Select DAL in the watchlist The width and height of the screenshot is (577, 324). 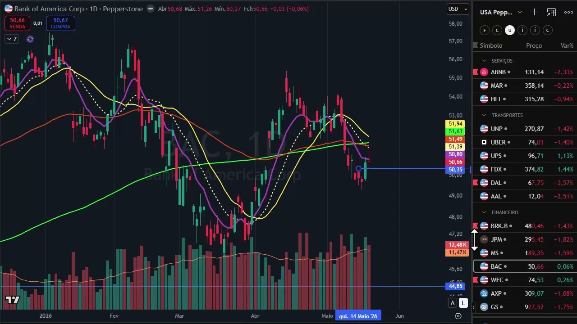[x=525, y=183]
